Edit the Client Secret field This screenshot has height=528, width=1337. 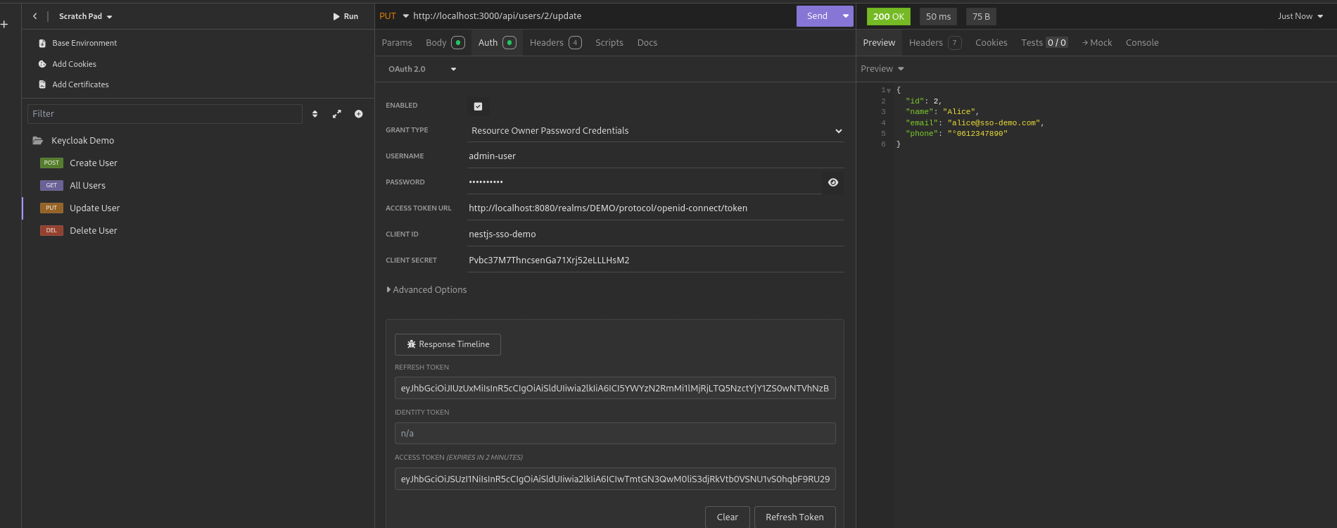(656, 260)
